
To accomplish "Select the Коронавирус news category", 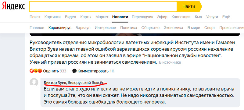I will (x=60, y=28).
